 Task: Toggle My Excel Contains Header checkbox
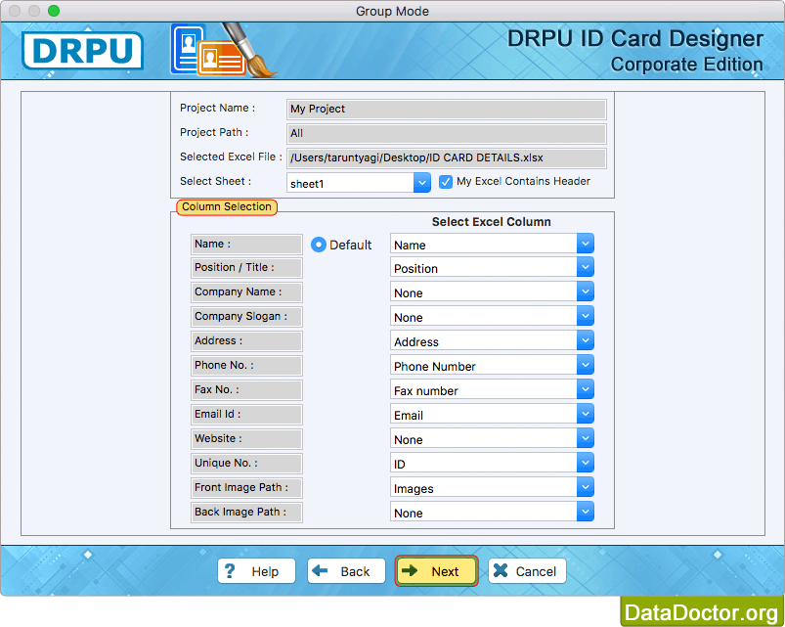coord(445,182)
